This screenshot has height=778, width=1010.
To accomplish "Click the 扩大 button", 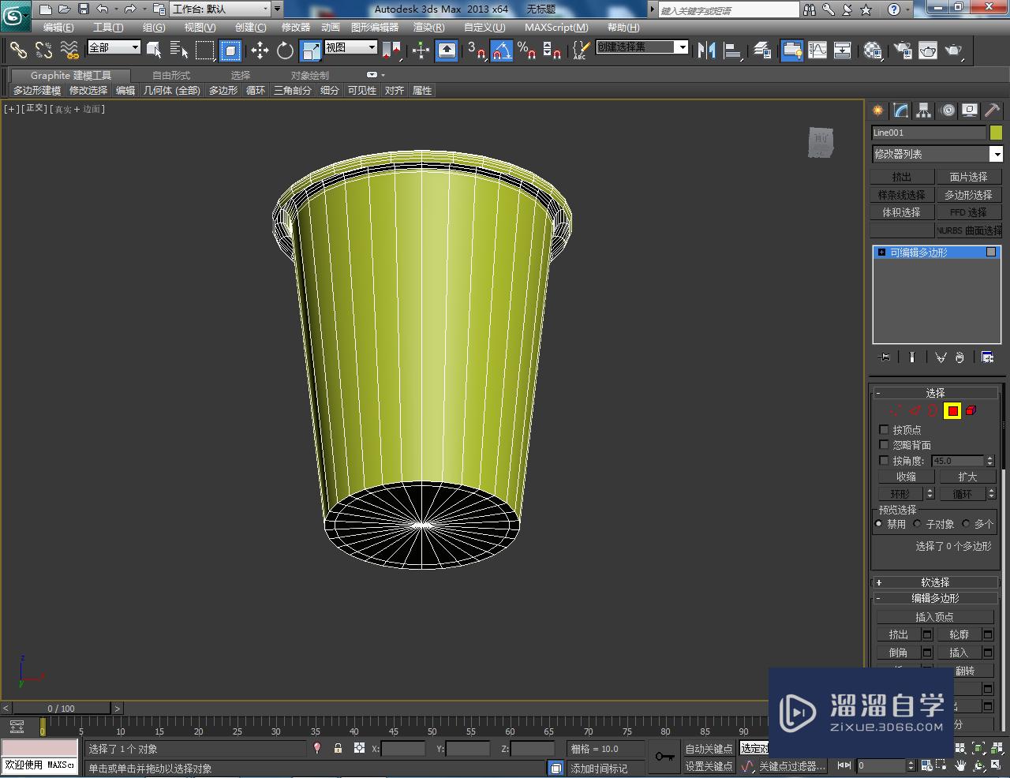I will coord(967,477).
